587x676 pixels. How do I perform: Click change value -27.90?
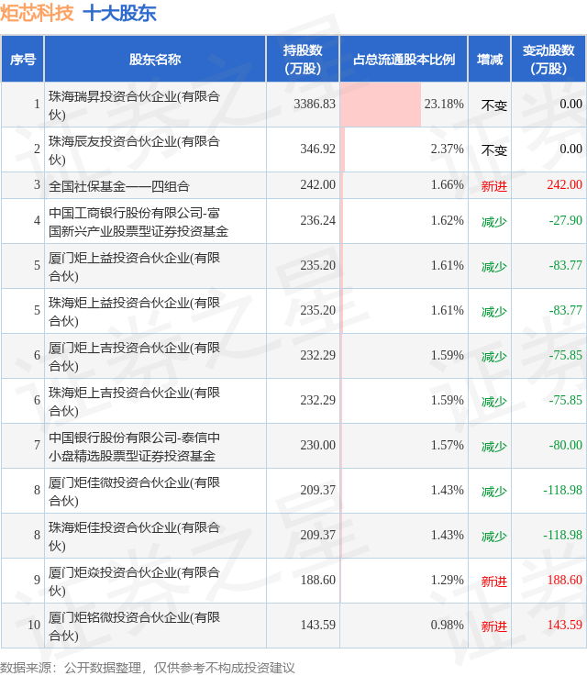click(566, 220)
